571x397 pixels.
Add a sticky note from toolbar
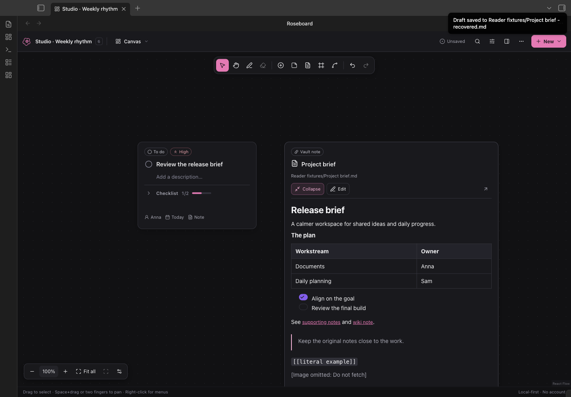click(294, 66)
